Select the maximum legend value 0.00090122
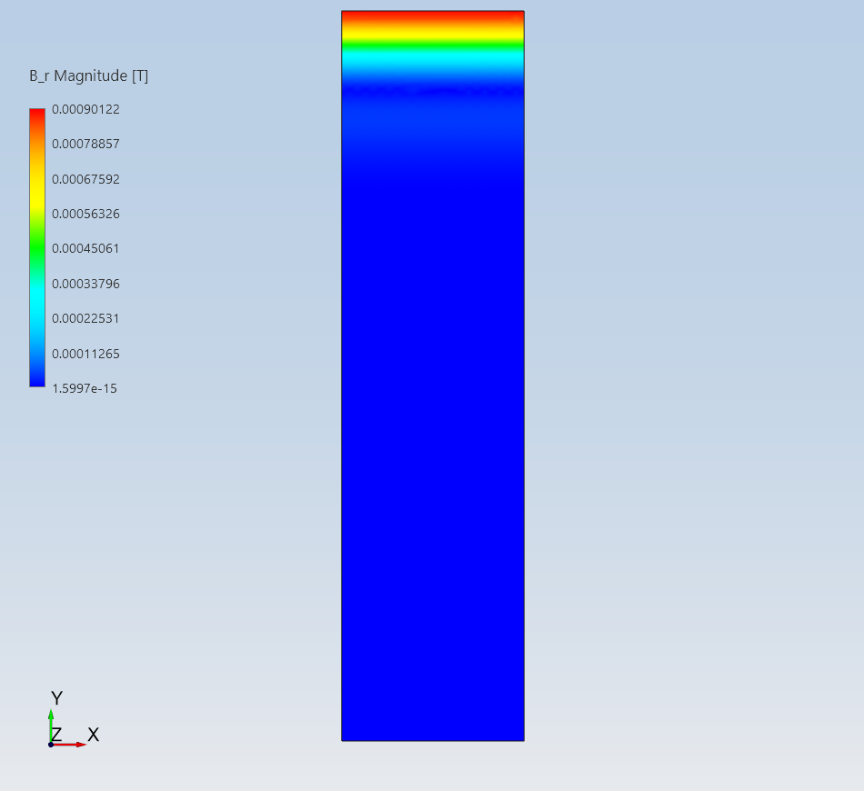Screen dimensions: 864x791 click(x=85, y=109)
